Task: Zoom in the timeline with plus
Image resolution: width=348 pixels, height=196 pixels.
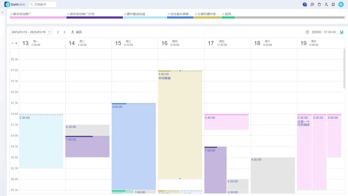Action: click(17, 43)
